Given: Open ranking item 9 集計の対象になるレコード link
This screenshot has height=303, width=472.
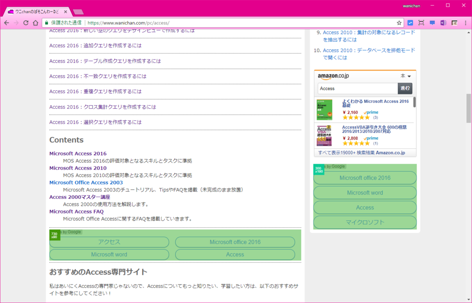Looking at the screenshot, I should [369, 36].
